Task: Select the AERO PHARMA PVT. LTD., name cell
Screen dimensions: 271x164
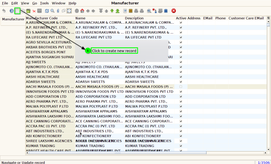Action: click(x=100, y=102)
